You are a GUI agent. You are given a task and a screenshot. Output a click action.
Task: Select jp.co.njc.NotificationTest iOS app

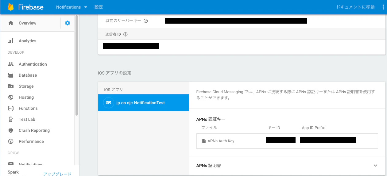coord(144,103)
